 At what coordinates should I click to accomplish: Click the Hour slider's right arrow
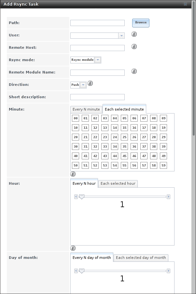coord(168,197)
